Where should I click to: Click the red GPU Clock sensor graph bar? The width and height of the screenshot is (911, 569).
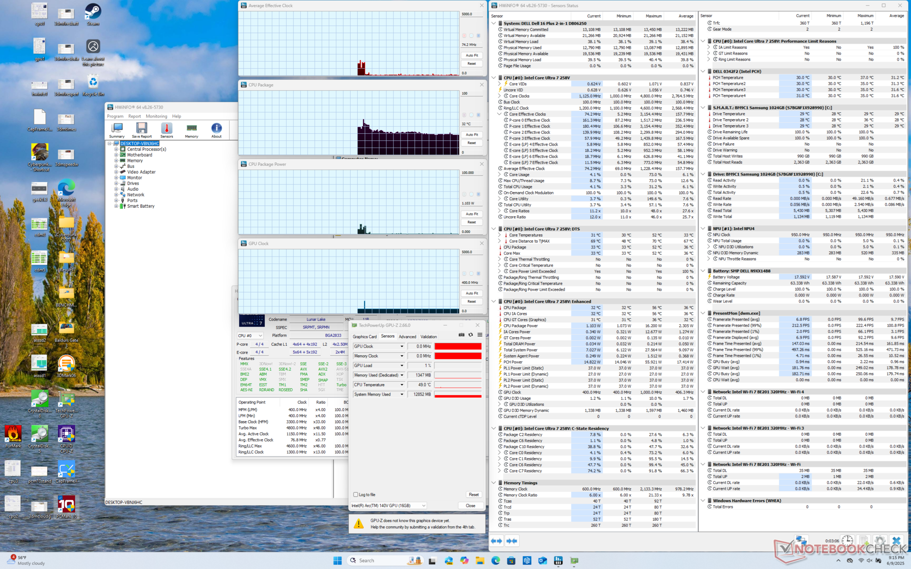[x=458, y=347]
